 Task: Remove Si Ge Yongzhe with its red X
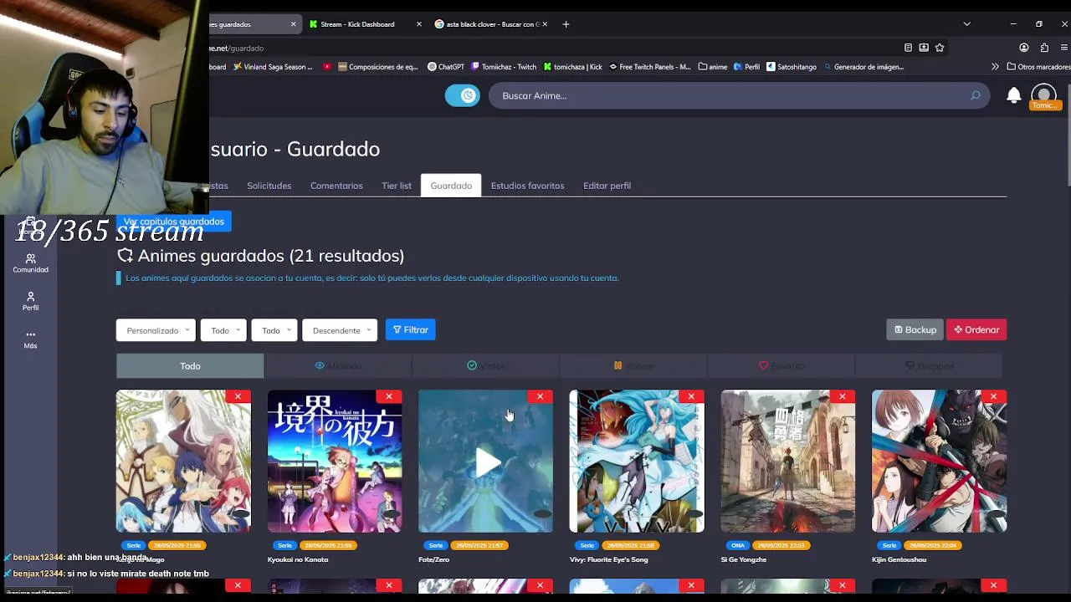tap(843, 396)
